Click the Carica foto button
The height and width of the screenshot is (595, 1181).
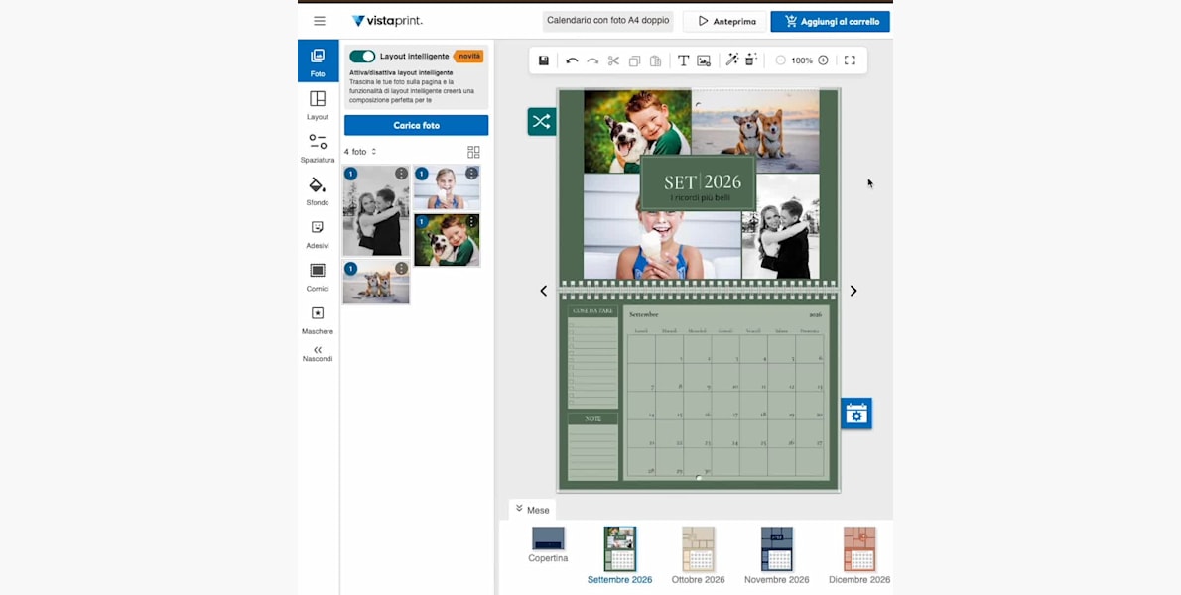pos(416,125)
